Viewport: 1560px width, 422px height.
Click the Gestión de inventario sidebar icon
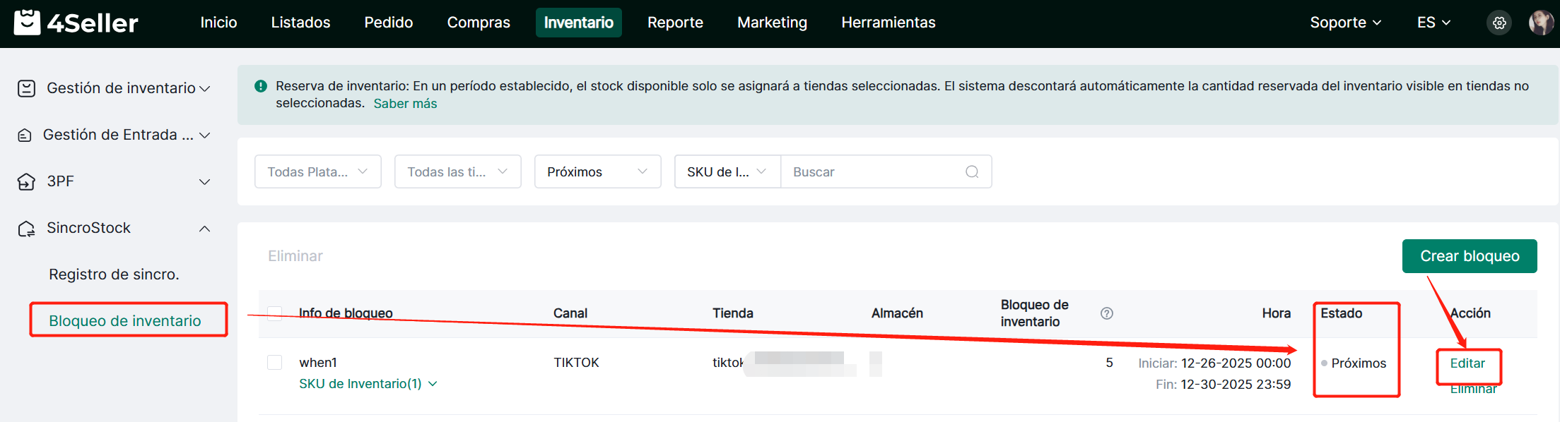pos(26,88)
